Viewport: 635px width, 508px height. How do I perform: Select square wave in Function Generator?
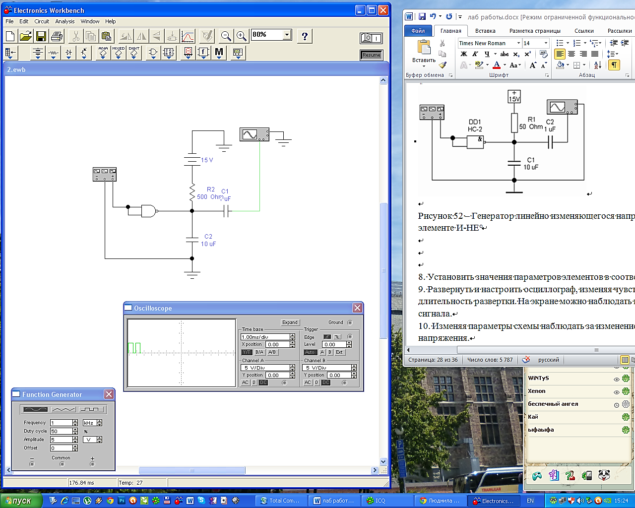click(x=92, y=409)
